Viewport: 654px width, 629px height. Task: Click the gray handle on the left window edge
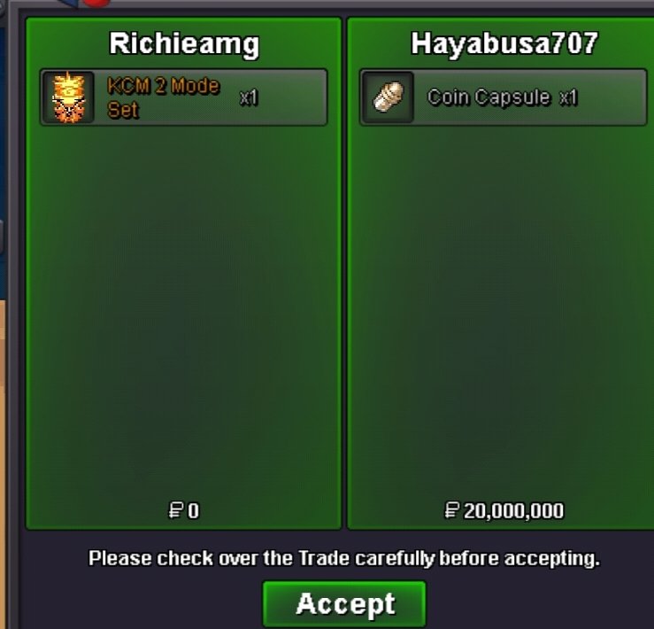click(2, 237)
